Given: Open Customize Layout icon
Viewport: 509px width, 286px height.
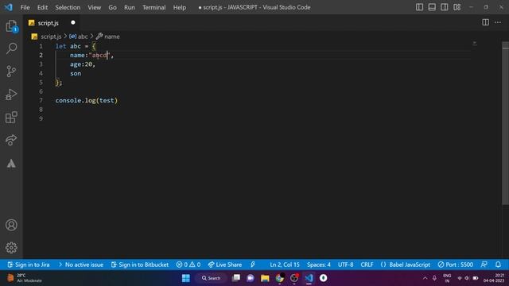Looking at the screenshot, I should tap(457, 7).
